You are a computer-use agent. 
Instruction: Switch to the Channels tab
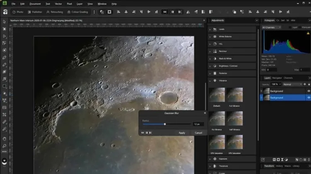pos(288,78)
